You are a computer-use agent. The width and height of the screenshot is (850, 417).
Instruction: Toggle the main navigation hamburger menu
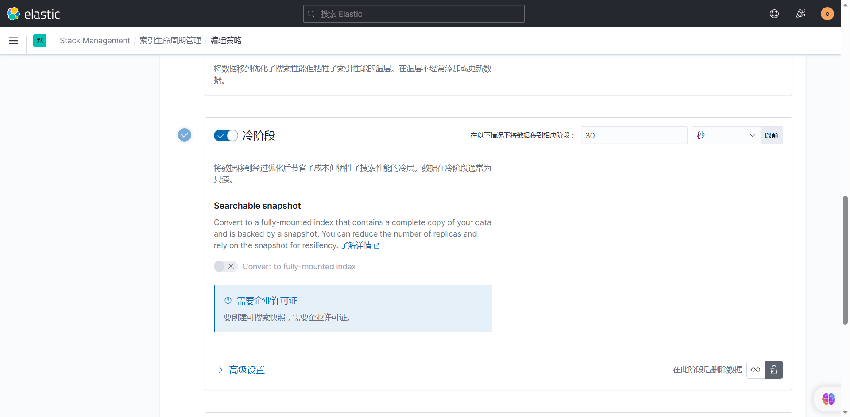[13, 41]
